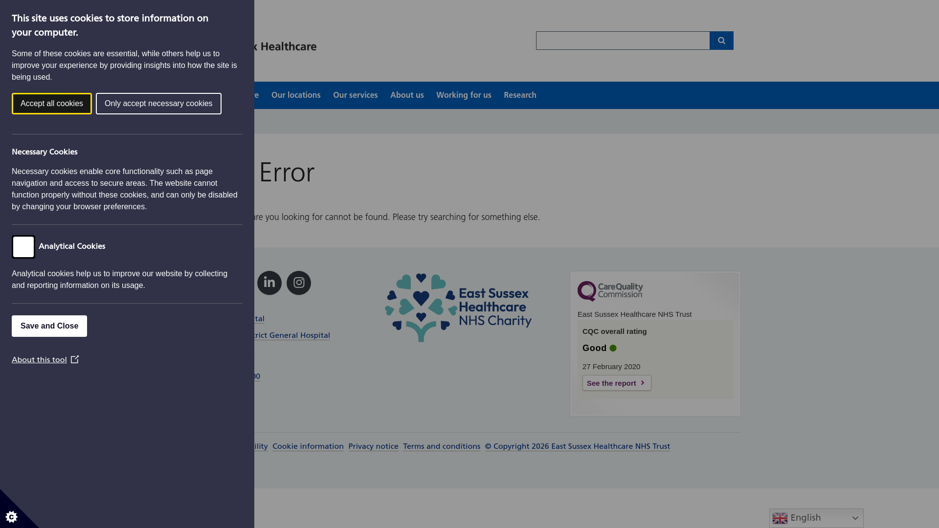Viewport: 939px width, 528px height.
Task: Click the Copyright 2026 East Sussex Healthcare link
Action: 578,446
